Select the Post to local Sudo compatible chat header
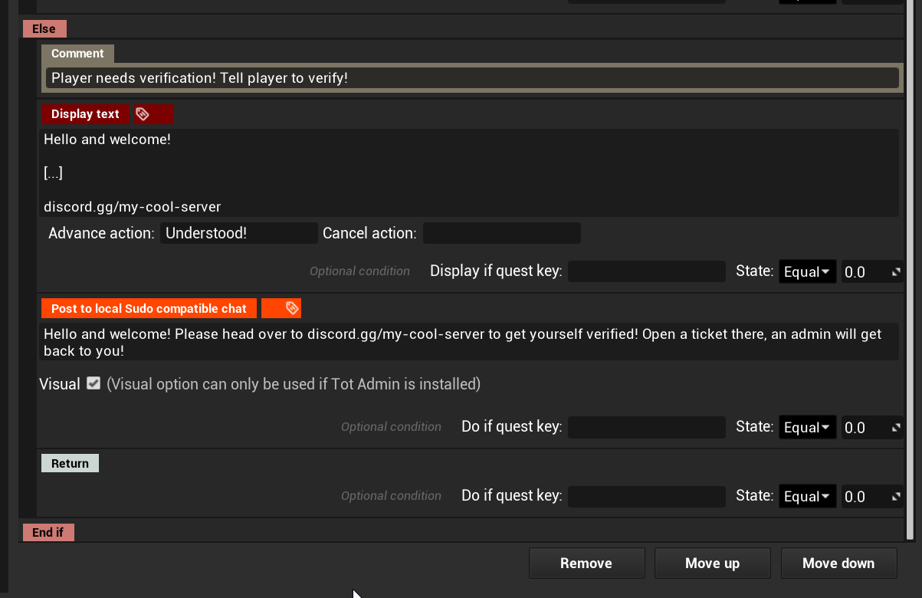The image size is (922, 598). pos(149,308)
